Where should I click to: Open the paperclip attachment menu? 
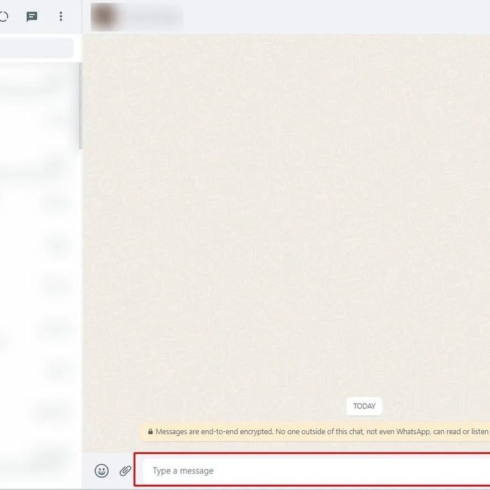click(125, 470)
